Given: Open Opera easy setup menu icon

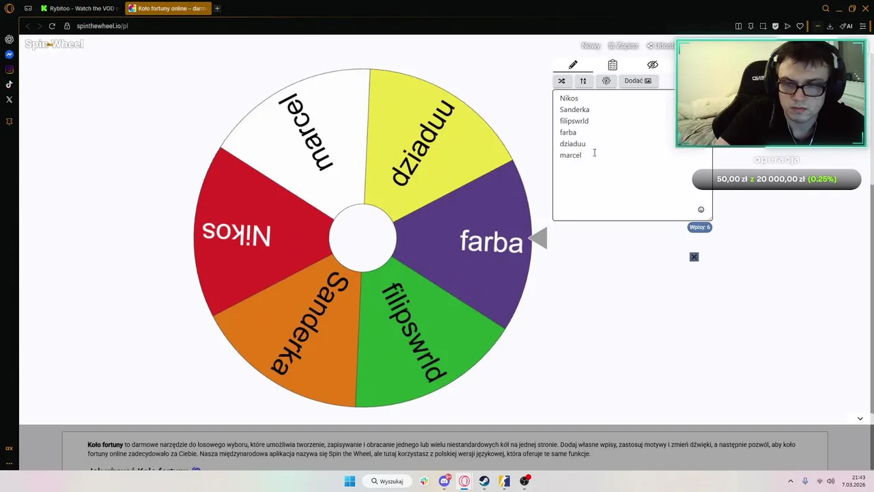Looking at the screenshot, I should click(x=863, y=26).
